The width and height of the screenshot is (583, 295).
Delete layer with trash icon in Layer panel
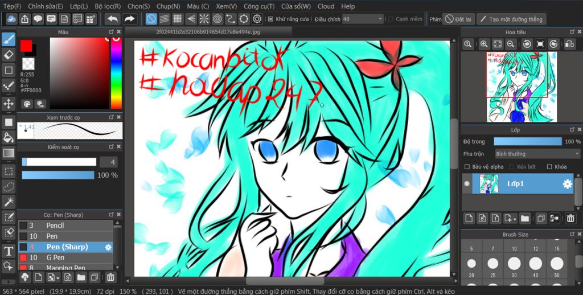pos(570,218)
